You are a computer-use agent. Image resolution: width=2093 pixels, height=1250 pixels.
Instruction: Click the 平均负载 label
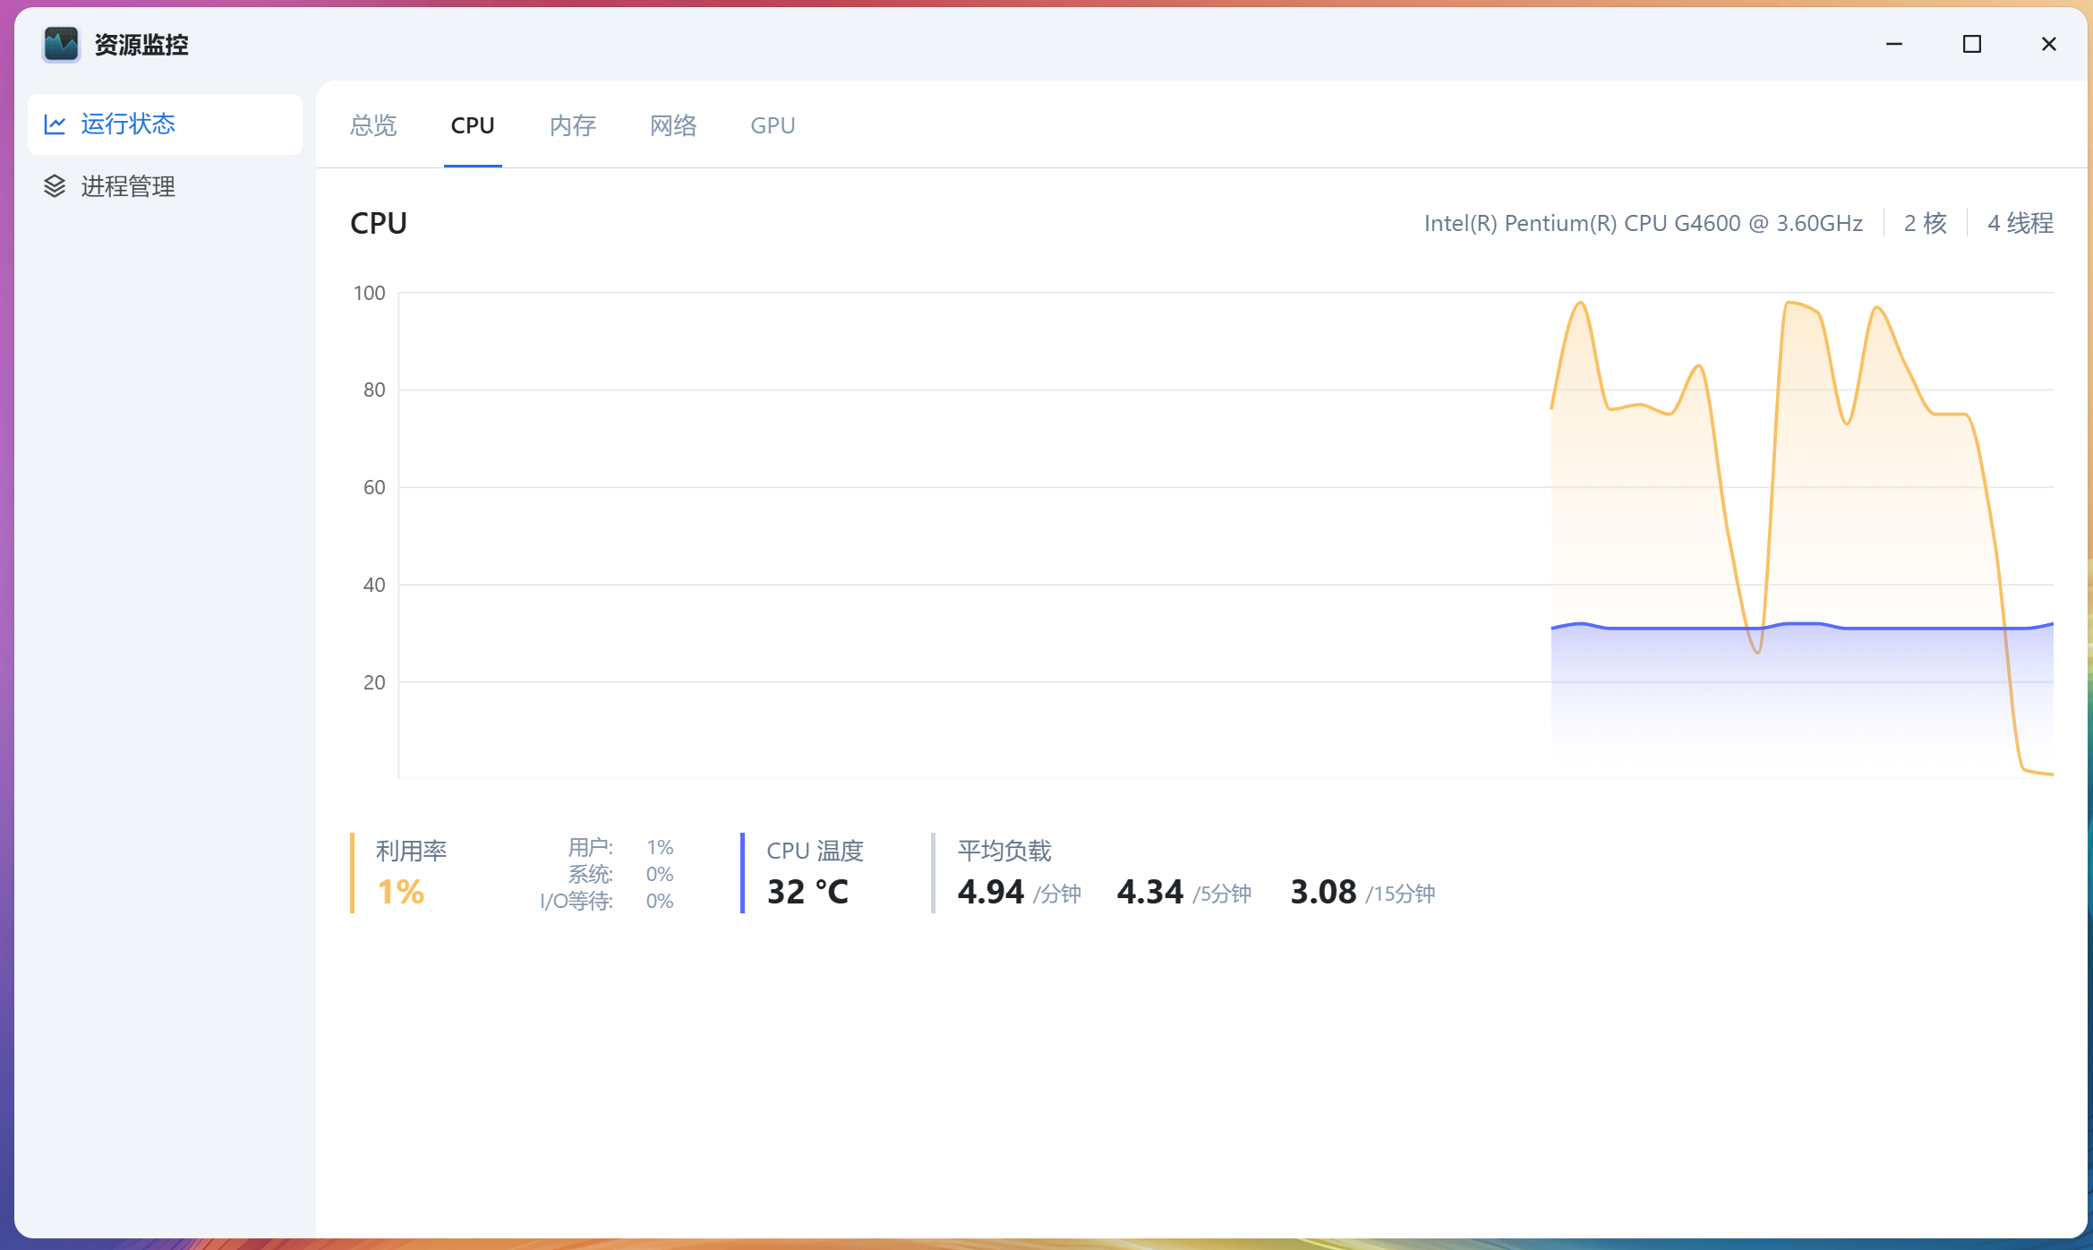tap(1004, 851)
